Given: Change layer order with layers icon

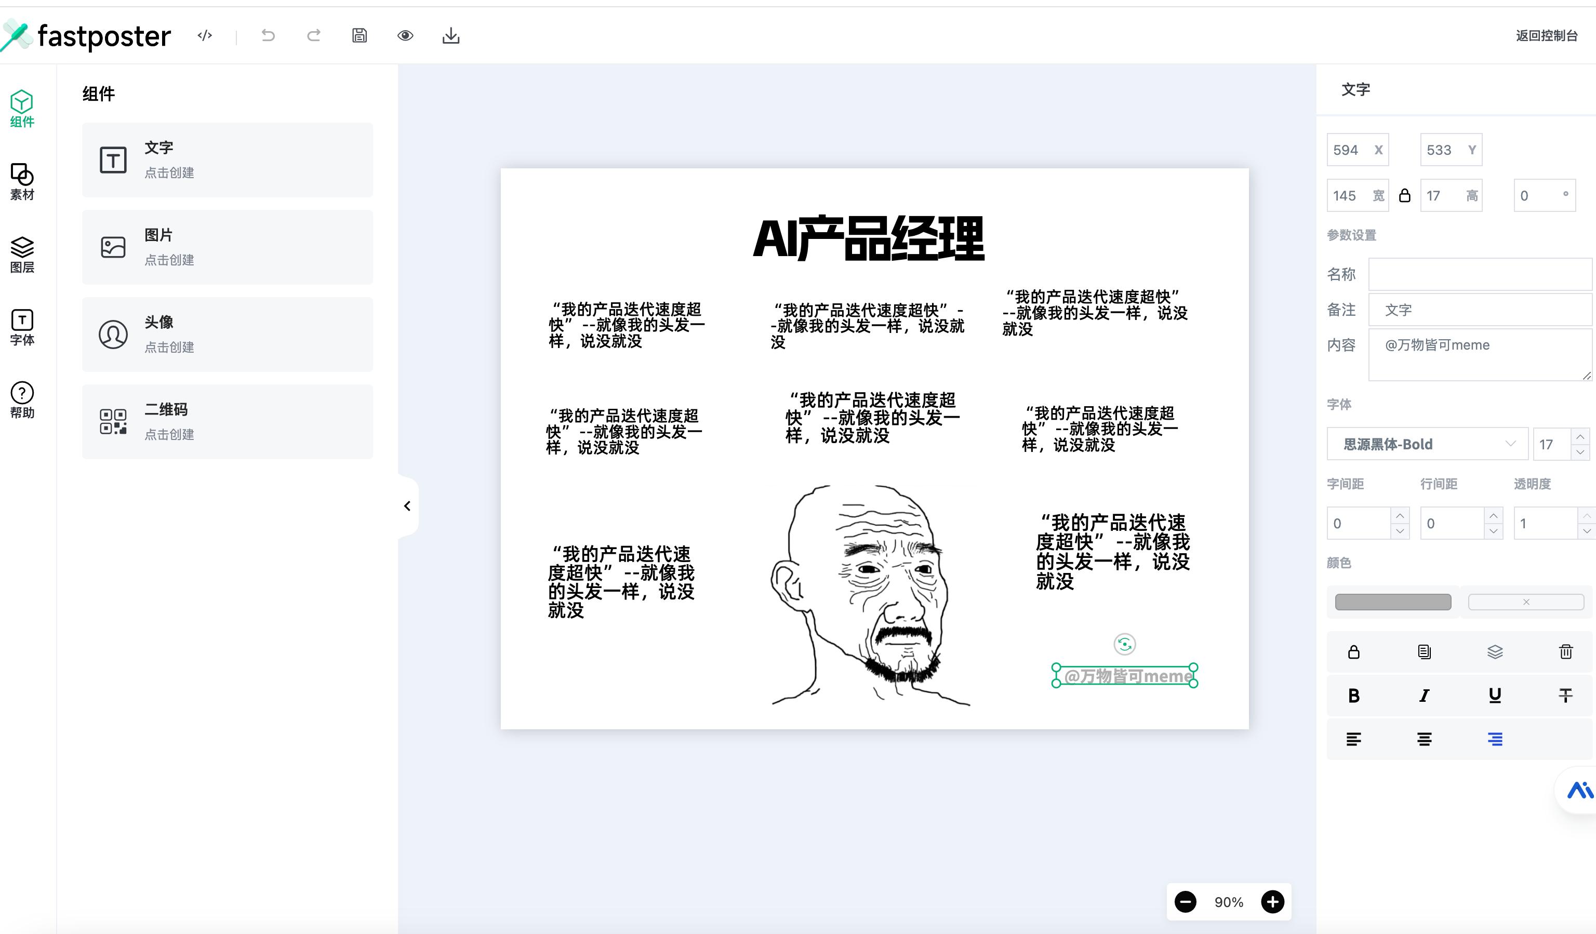Looking at the screenshot, I should [x=1495, y=651].
